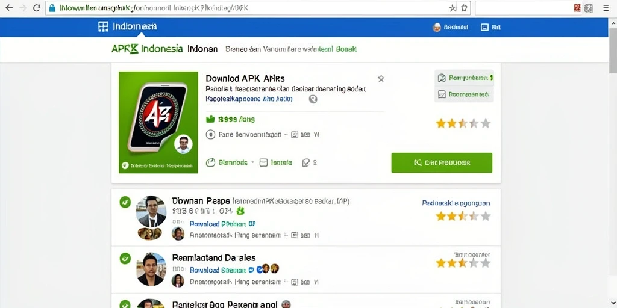The width and height of the screenshot is (617, 308).
Task: Click the Iootnte option with the box icon
Action: click(276, 162)
